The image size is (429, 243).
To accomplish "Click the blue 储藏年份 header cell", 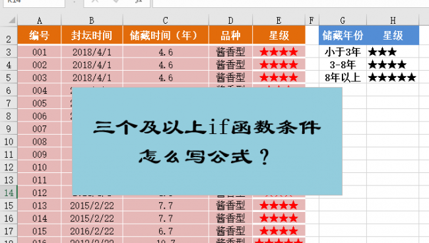I will coord(343,35).
